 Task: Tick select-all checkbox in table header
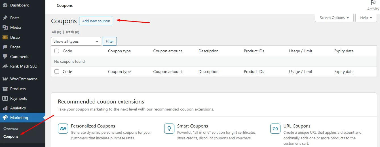click(x=57, y=51)
